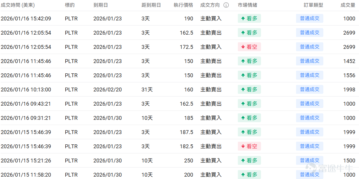The width and height of the screenshot is (359, 179).
Task: Click timestamp 2026/01/15 11:58:20
Action: 26,175
